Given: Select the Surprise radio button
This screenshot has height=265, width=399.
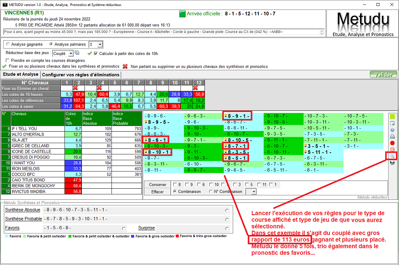Looking at the screenshot, I should pos(227,229).
